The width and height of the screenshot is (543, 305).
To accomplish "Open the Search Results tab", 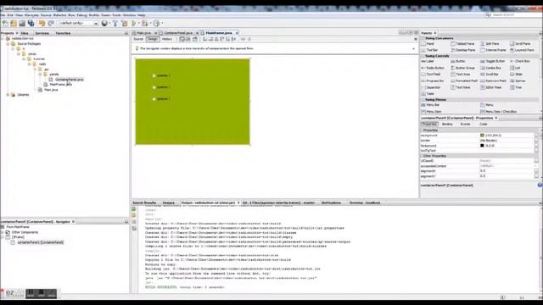I will click(144, 203).
